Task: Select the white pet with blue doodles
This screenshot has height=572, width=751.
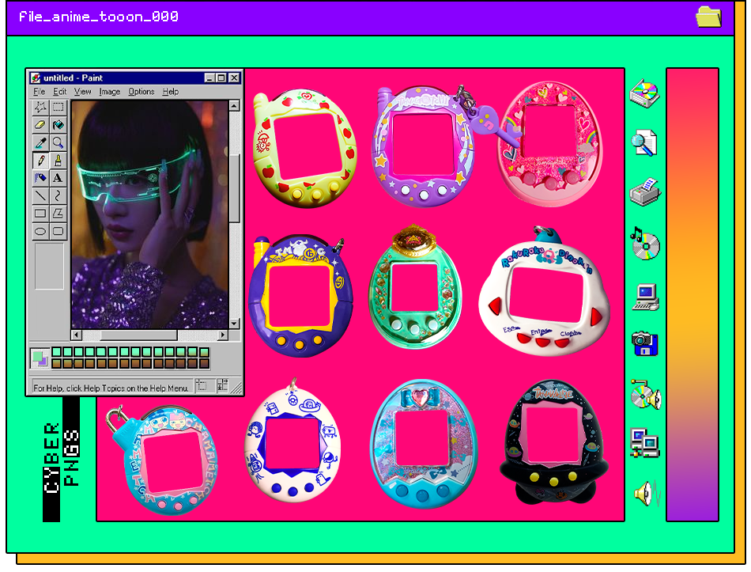Action: tap(292, 441)
